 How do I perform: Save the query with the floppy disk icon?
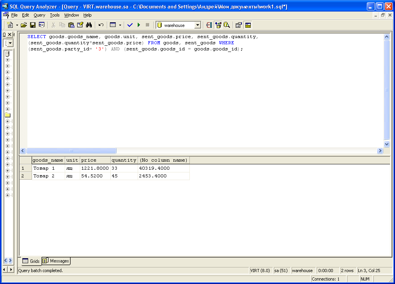[33, 25]
